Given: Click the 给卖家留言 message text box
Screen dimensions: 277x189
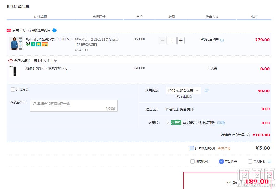Looking at the screenshot, I should [x=74, y=106].
